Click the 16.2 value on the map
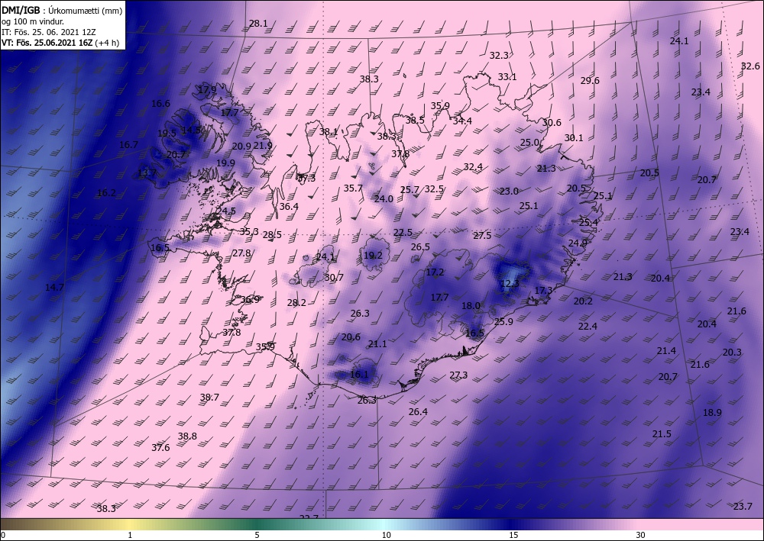 tap(106, 192)
